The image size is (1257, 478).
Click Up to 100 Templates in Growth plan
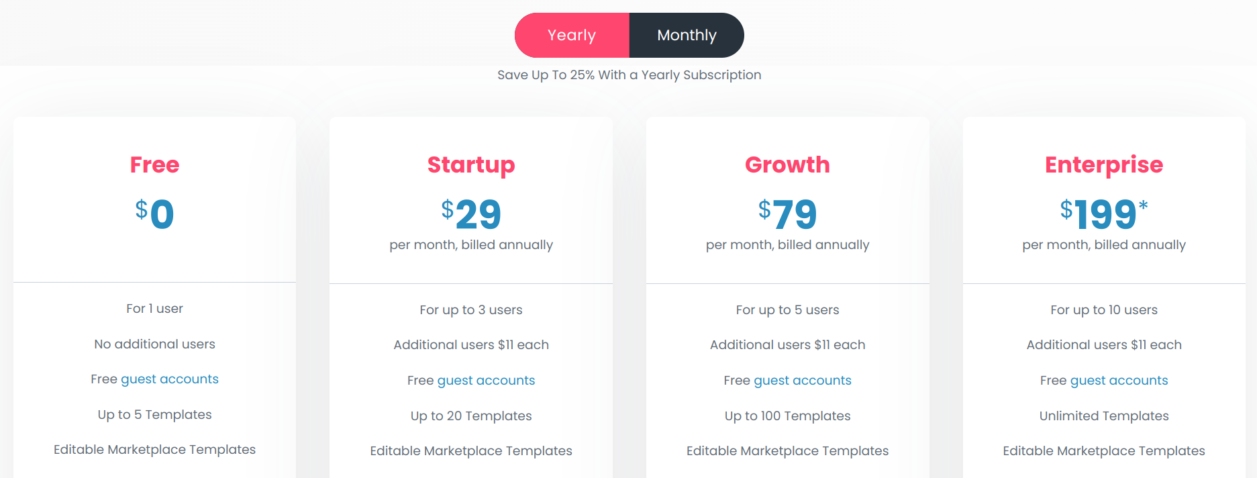787,416
